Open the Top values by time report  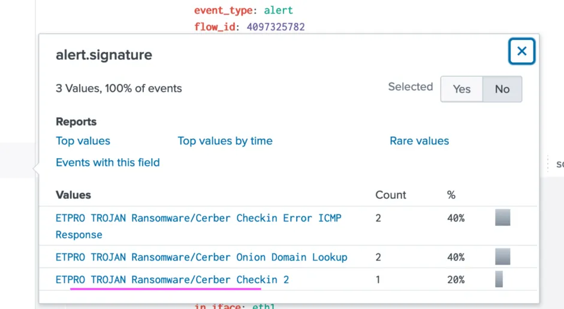[225, 141]
